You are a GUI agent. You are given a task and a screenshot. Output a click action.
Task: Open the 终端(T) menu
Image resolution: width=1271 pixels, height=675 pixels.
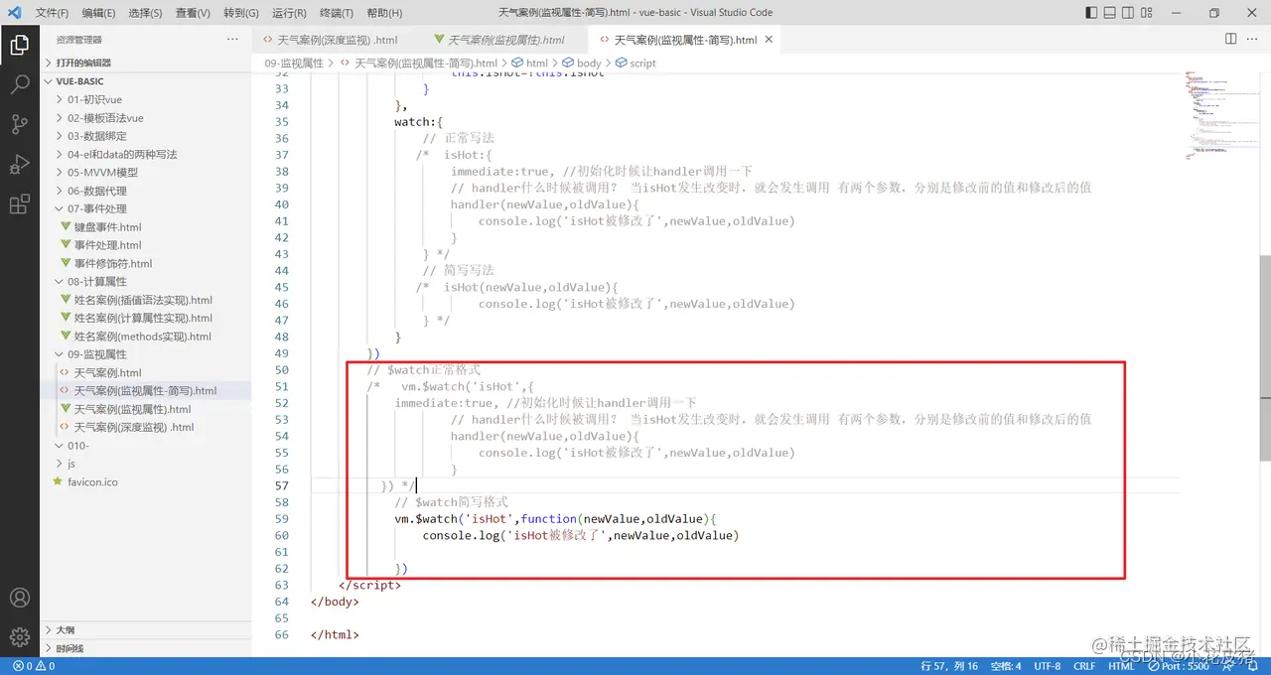point(337,13)
